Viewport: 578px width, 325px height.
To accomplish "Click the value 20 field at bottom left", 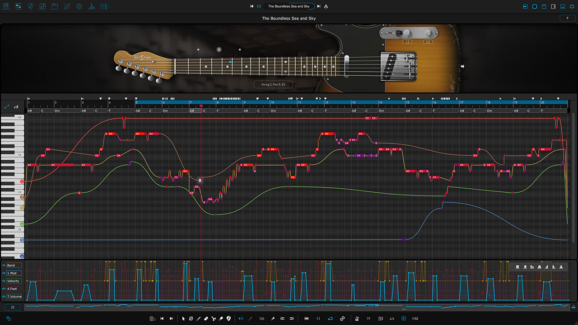I will tap(13, 307).
